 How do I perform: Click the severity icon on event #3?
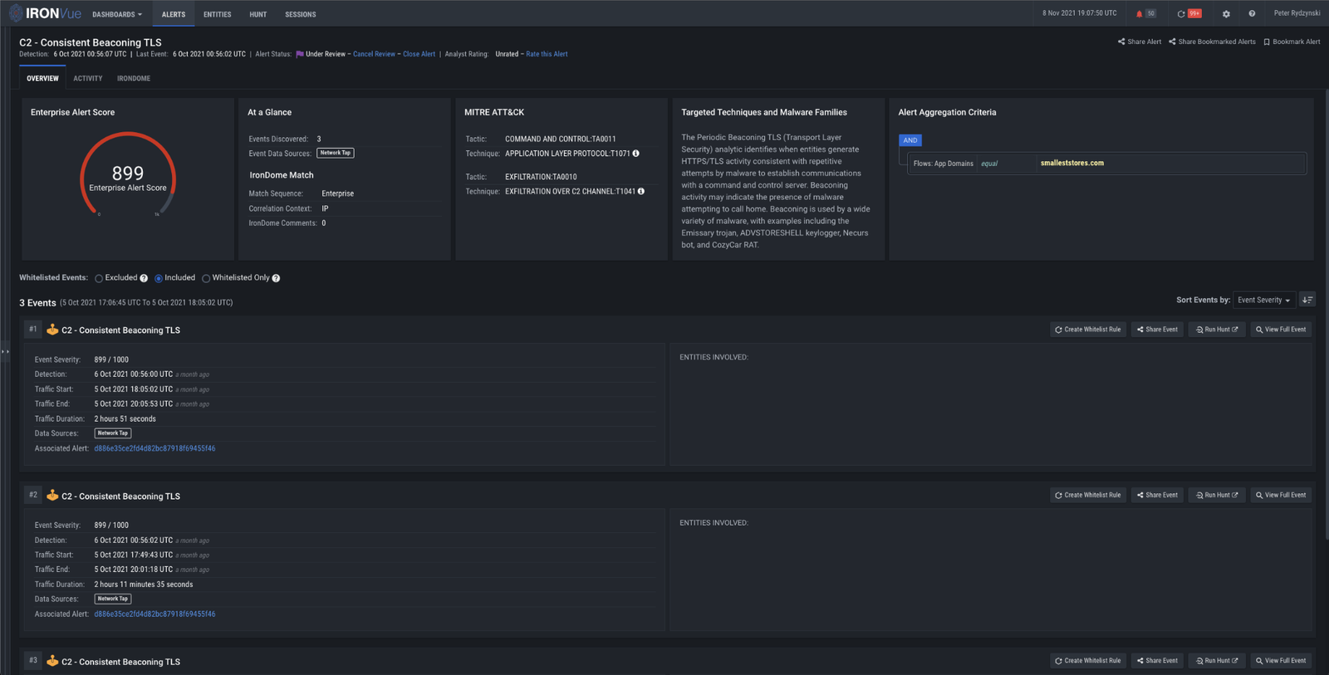click(52, 662)
